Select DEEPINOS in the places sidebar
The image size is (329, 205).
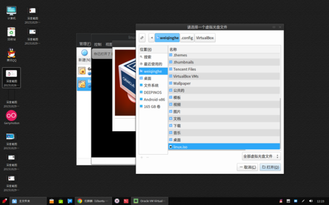click(x=153, y=92)
